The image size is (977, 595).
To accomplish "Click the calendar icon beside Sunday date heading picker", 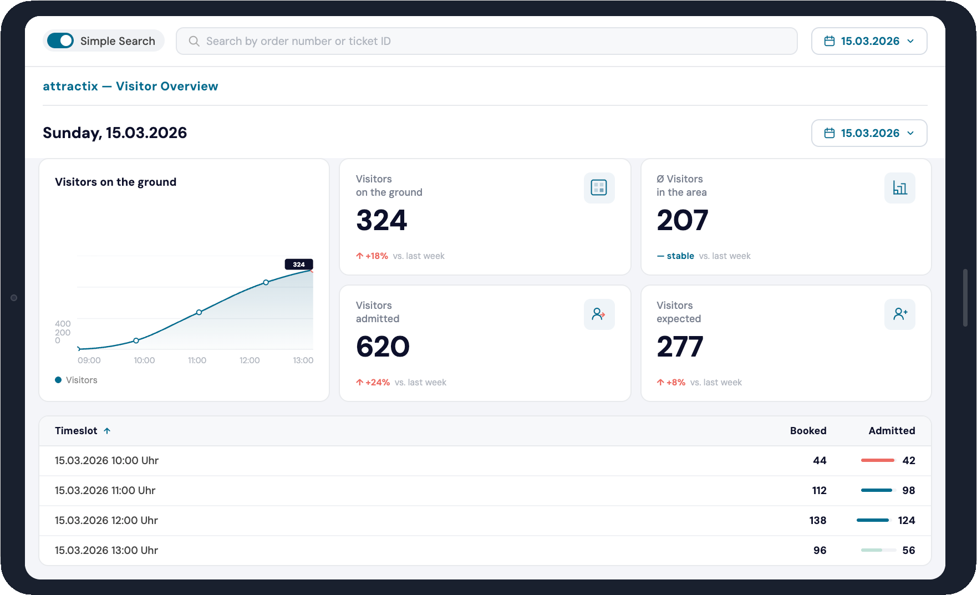I will click(x=830, y=133).
